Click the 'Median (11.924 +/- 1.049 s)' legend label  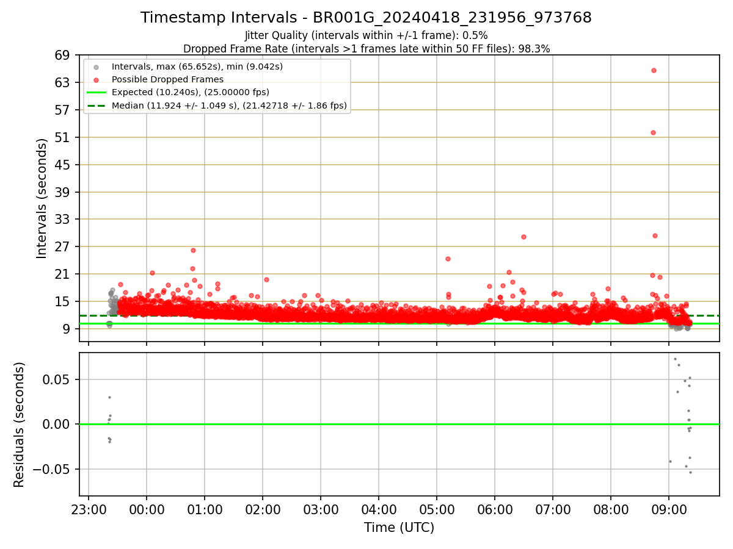(229, 106)
